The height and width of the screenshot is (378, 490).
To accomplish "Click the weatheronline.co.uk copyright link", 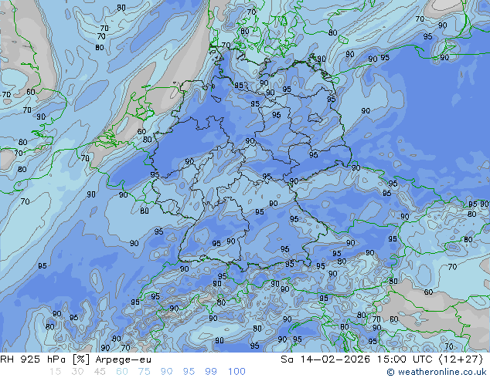I will point(436,372).
